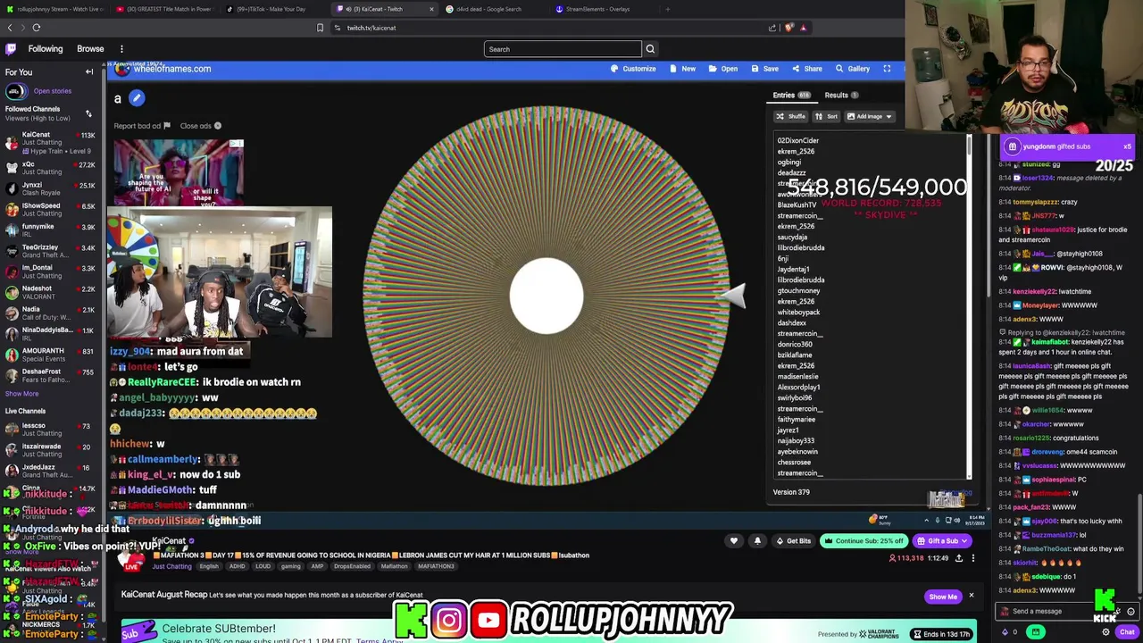
Task: Open the Wheel of Names Gallery
Action: [x=853, y=69]
